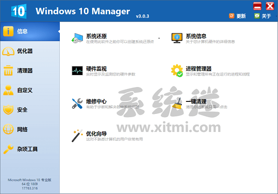Open 更新 update link
Screen dimensions: 278x194
pyautogui.click(x=241, y=16)
